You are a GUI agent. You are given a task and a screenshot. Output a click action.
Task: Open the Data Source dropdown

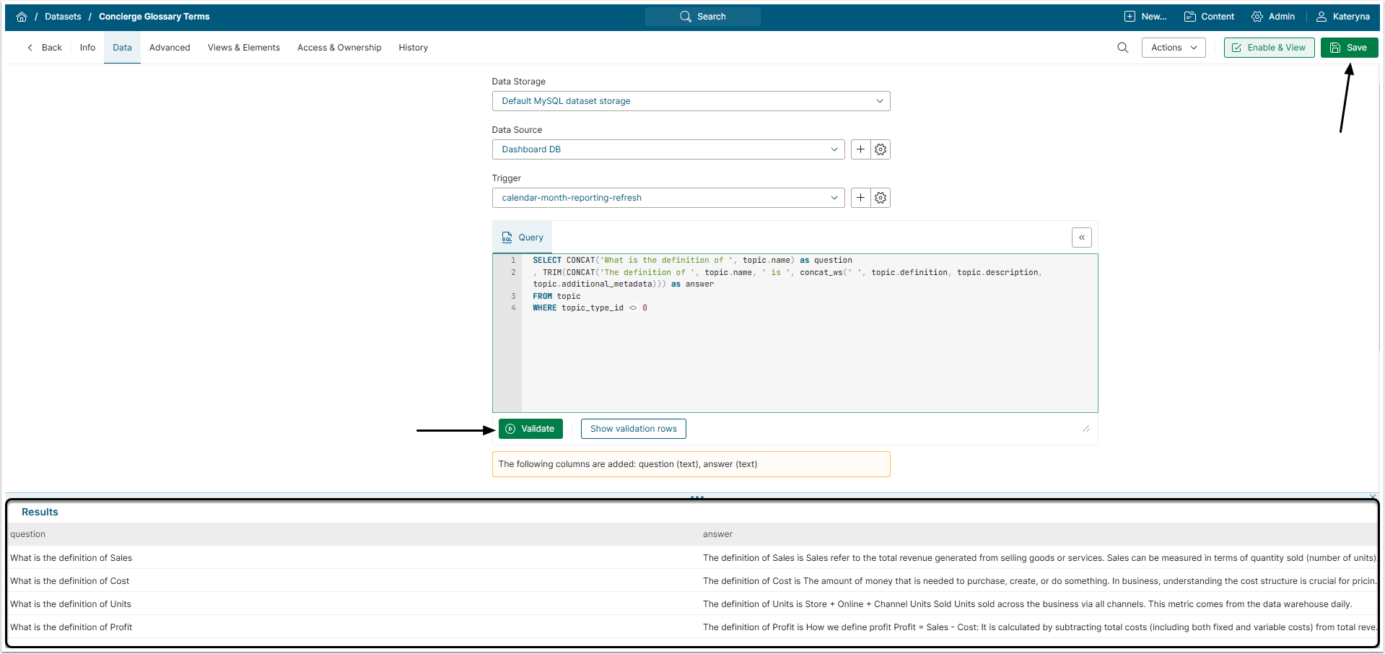(668, 149)
